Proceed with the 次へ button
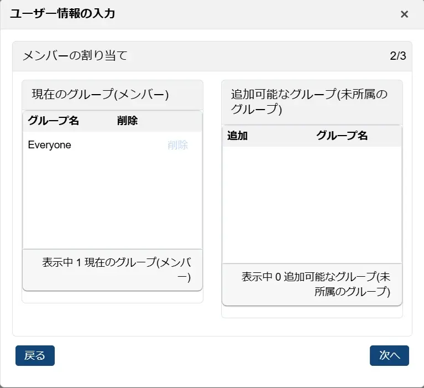 [x=389, y=356]
